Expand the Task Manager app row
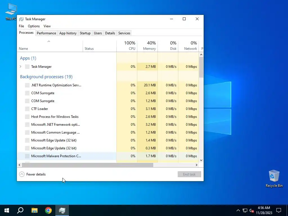 [21, 67]
